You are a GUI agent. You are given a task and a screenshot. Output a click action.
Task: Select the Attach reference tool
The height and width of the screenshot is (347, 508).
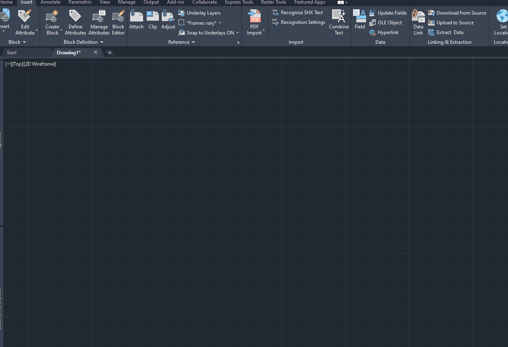136,20
